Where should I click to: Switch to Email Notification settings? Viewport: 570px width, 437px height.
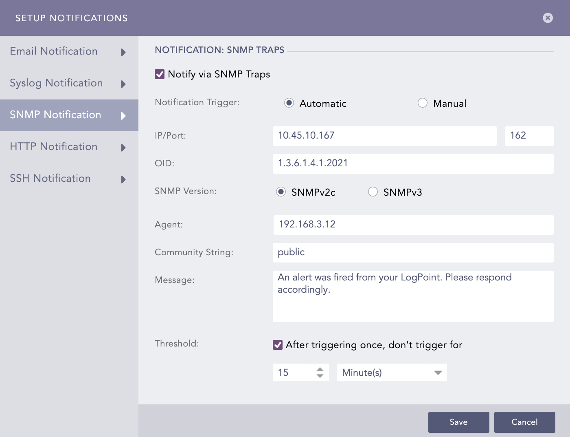[x=53, y=51]
